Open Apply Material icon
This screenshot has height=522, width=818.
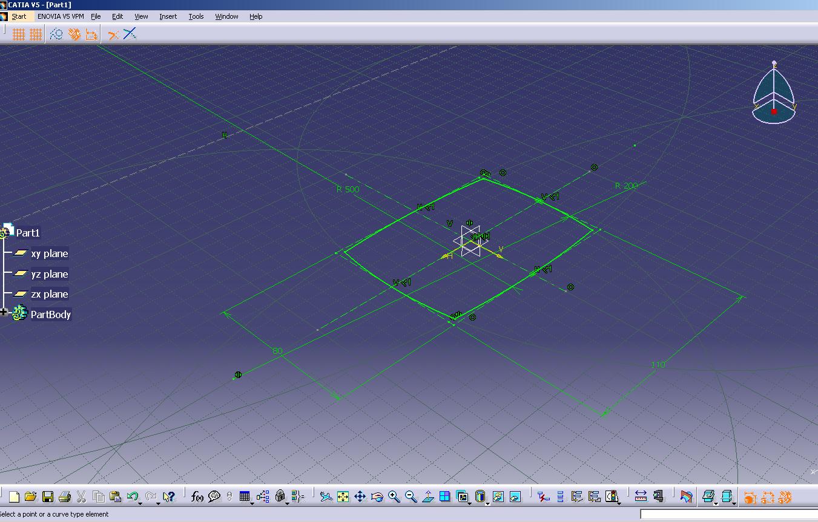point(686,497)
